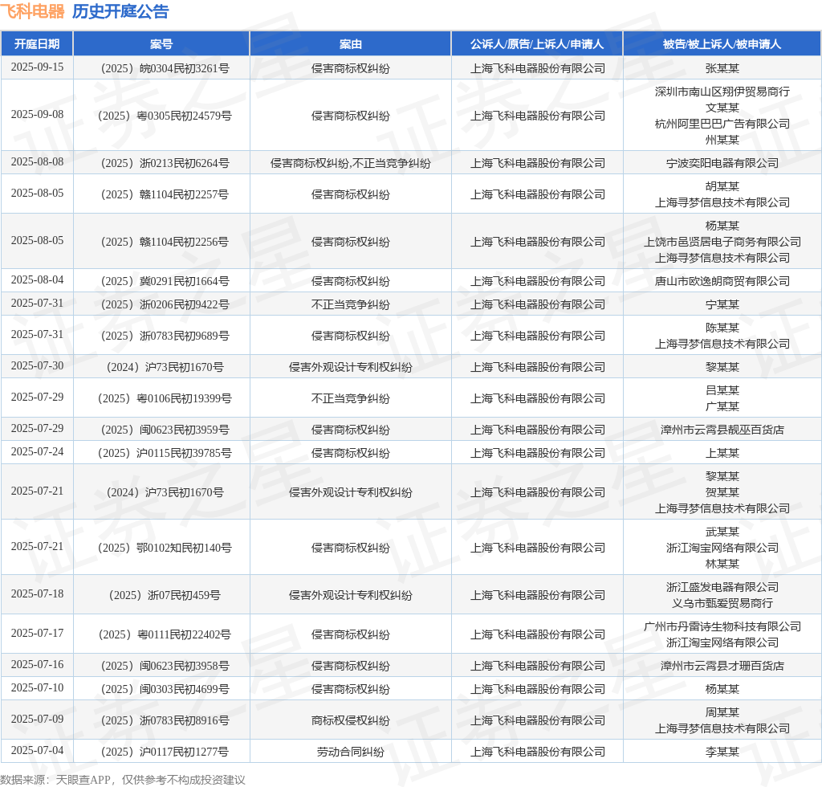Click case number (2025)闽0623民初3959号

[165, 430]
